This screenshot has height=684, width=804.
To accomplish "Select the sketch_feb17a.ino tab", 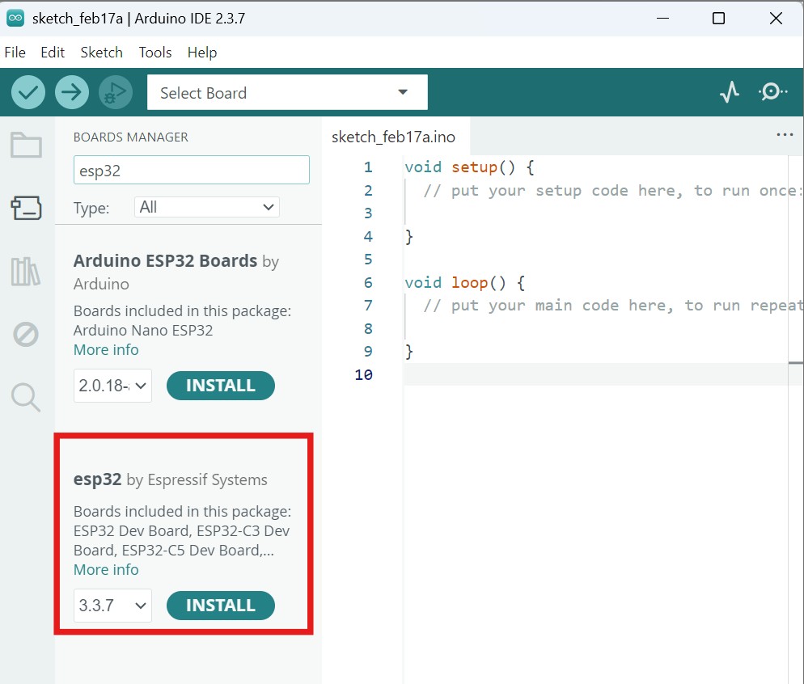I will pyautogui.click(x=393, y=137).
